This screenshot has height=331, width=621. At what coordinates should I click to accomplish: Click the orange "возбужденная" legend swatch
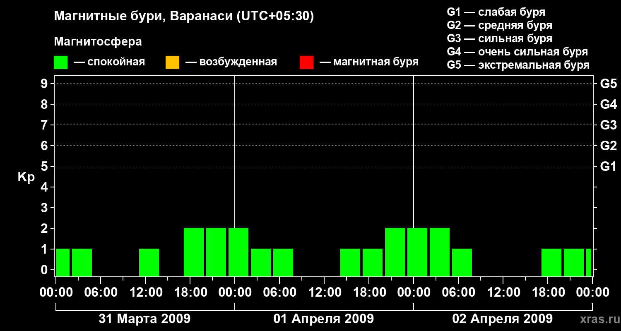click(172, 62)
